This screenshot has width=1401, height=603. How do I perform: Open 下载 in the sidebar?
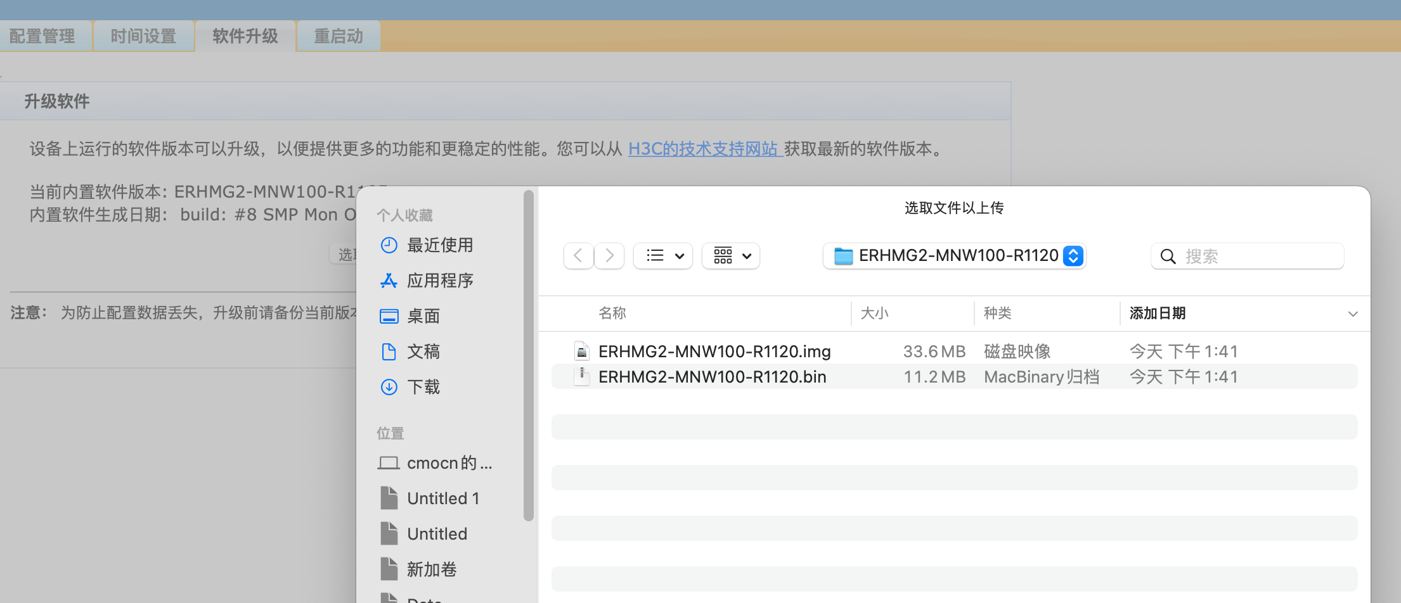point(423,387)
